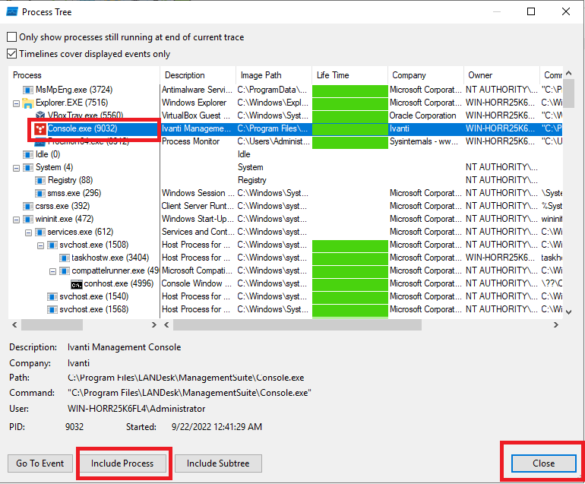Click the csrss.exe process icon

click(x=28, y=206)
